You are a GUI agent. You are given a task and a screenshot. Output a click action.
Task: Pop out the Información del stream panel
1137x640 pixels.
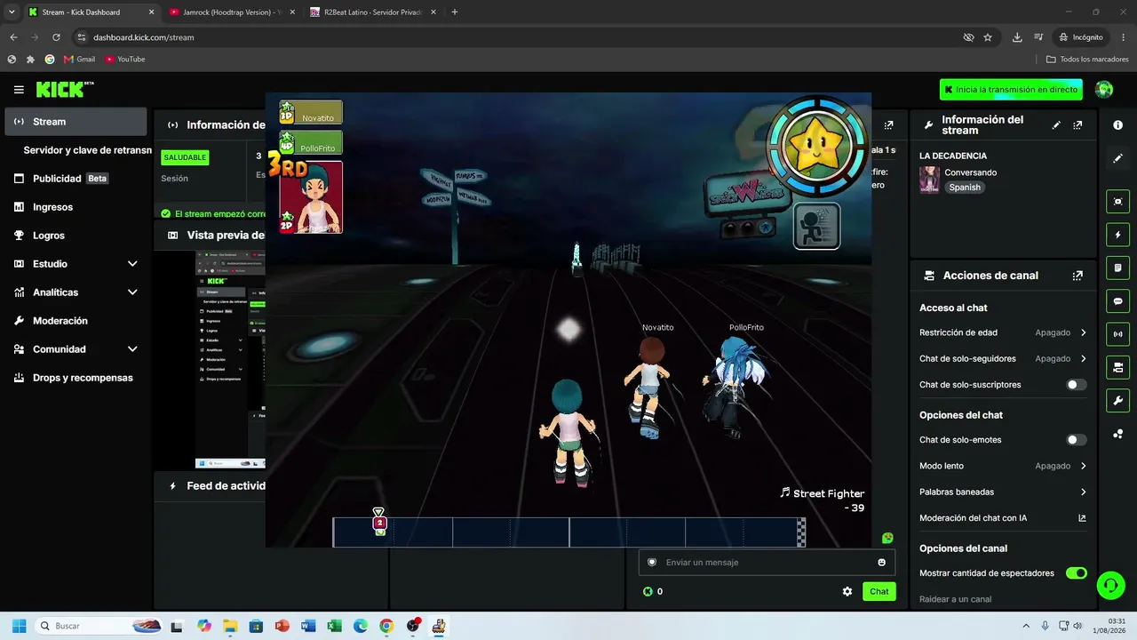(1077, 125)
